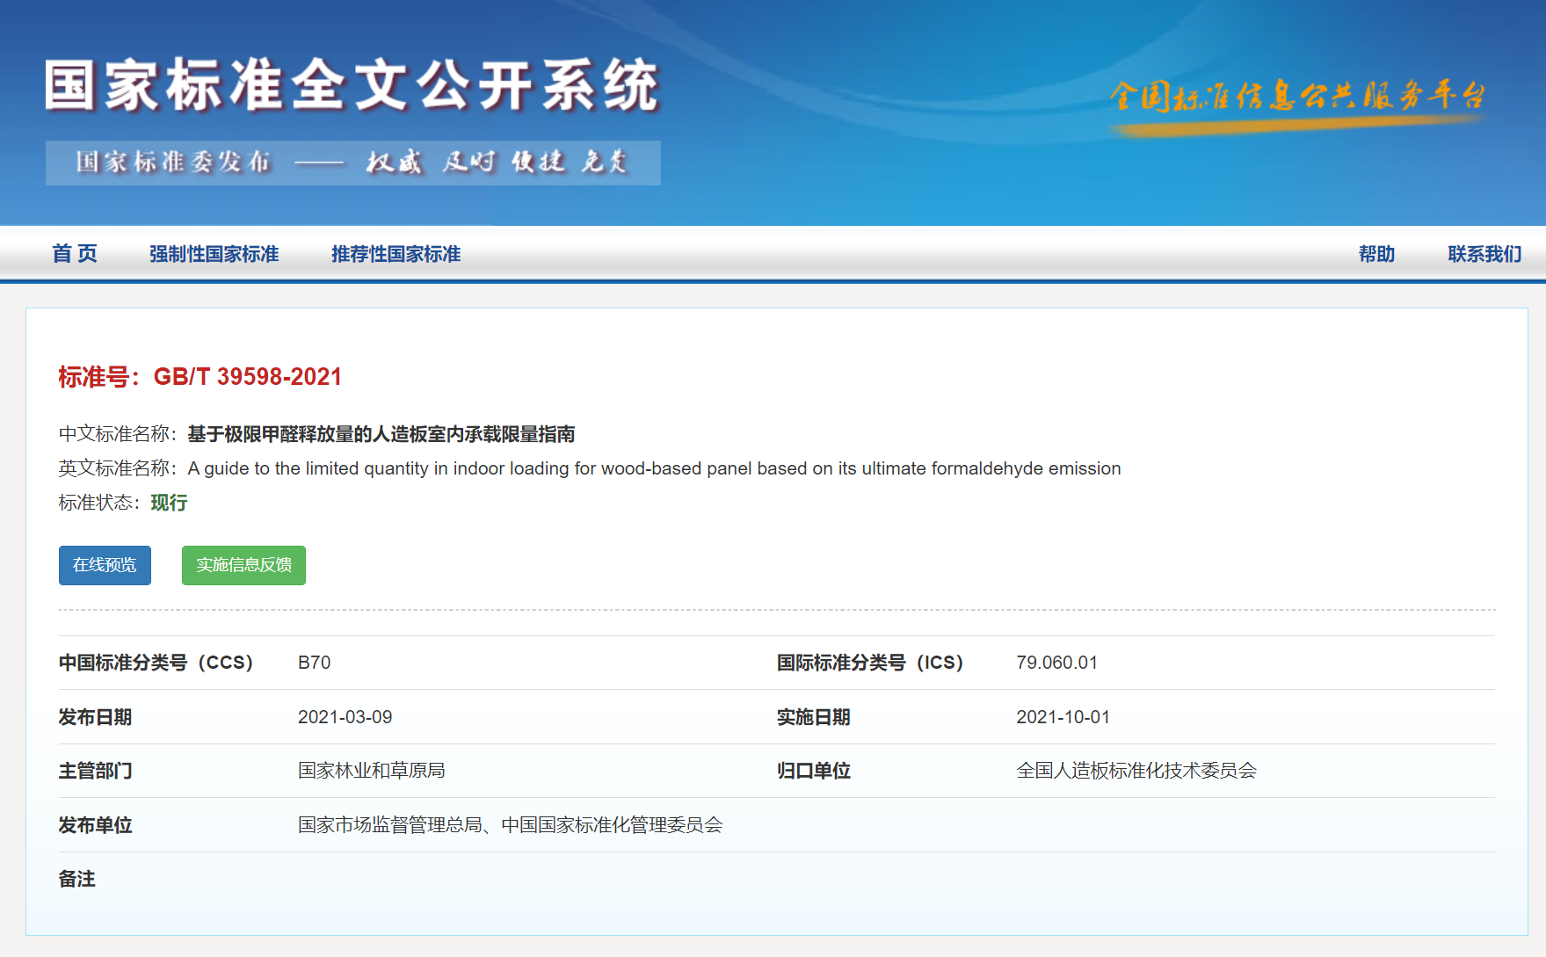Click implementation date 2021-10-01
This screenshot has width=1546, height=957.
(1063, 717)
